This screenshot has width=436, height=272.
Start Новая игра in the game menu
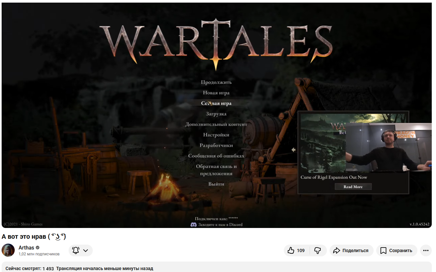coord(216,93)
